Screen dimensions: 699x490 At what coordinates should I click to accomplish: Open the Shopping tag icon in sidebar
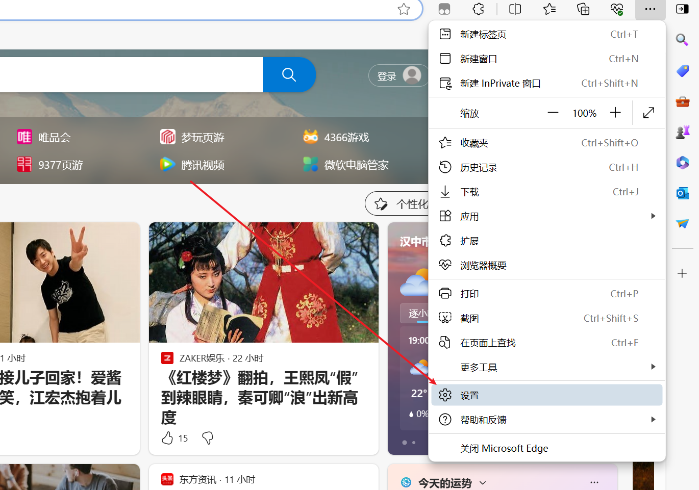pyautogui.click(x=682, y=71)
